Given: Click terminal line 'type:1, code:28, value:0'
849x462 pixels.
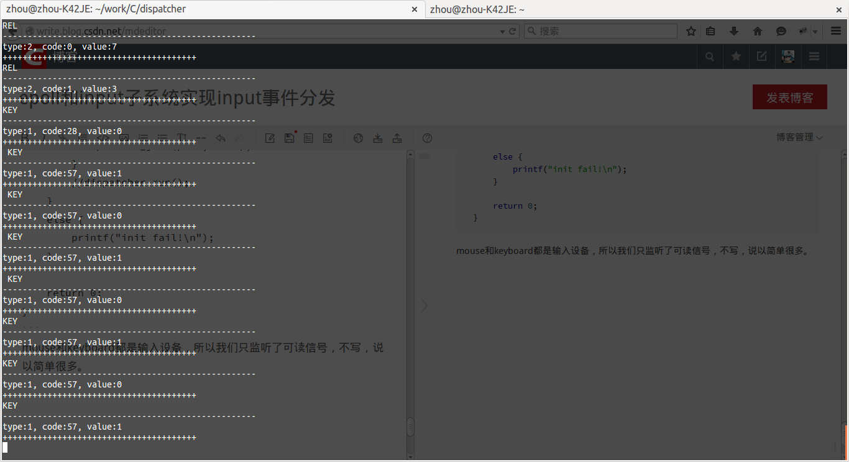Looking at the screenshot, I should [62, 131].
